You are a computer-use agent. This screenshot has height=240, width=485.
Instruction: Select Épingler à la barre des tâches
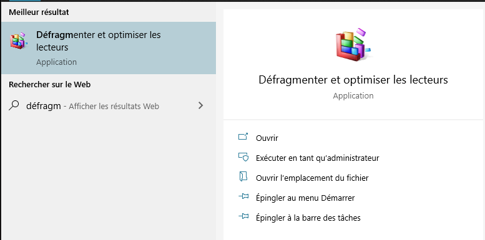point(308,218)
